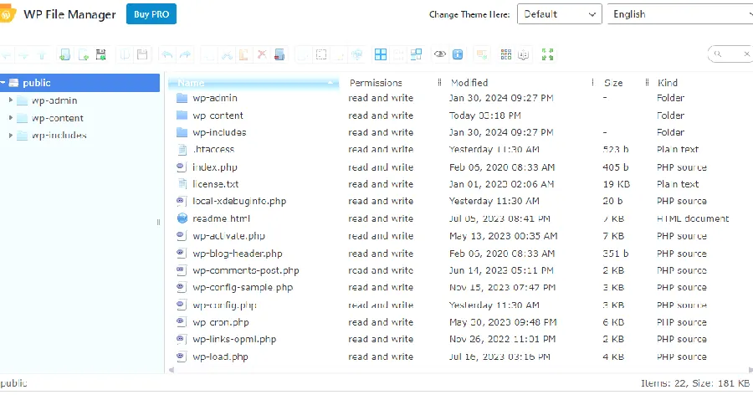The image size is (753, 395).
Task: Click the blue Get info icon
Action: (x=458, y=54)
